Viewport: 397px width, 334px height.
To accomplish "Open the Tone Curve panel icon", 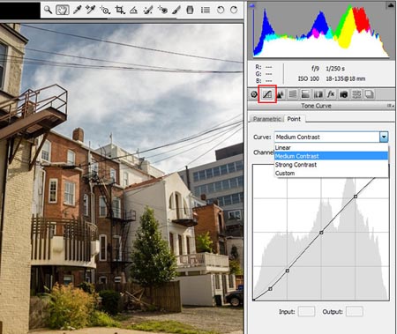I will pyautogui.click(x=267, y=94).
